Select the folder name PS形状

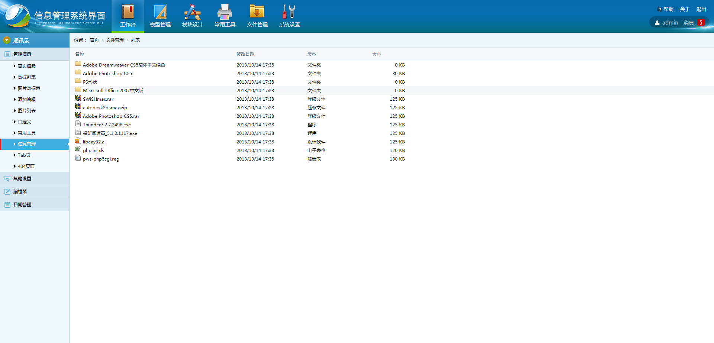coord(90,82)
